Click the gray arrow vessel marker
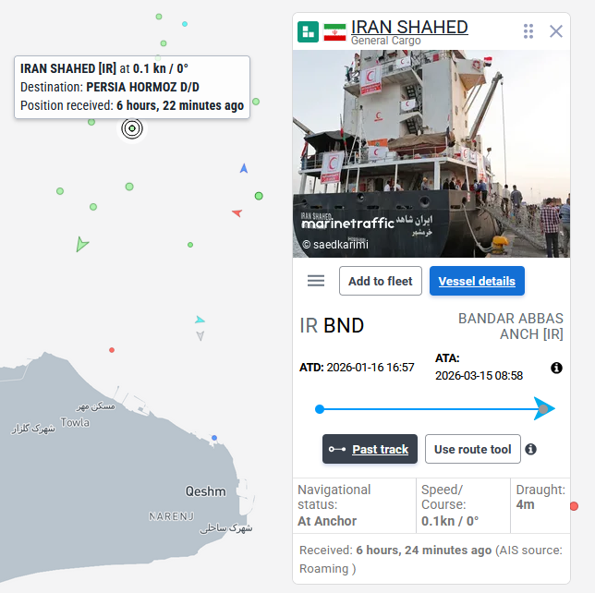Viewport: 595px width, 593px height. click(200, 336)
